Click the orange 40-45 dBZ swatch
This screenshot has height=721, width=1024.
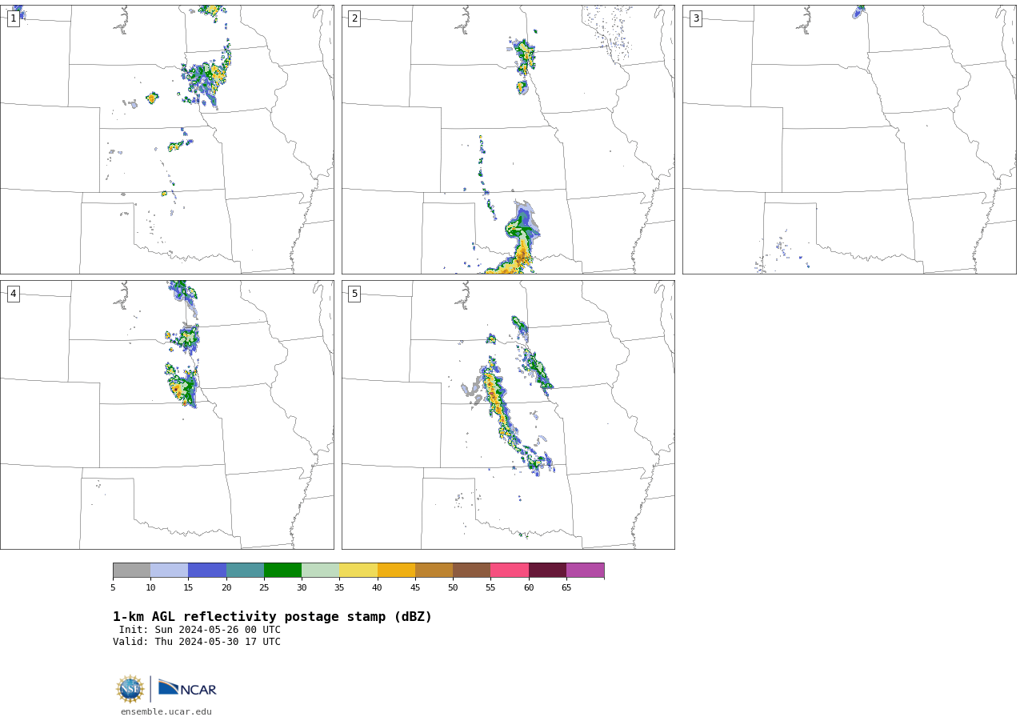(396, 570)
